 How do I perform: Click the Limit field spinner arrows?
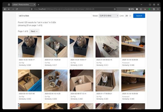click(x=130, y=16)
